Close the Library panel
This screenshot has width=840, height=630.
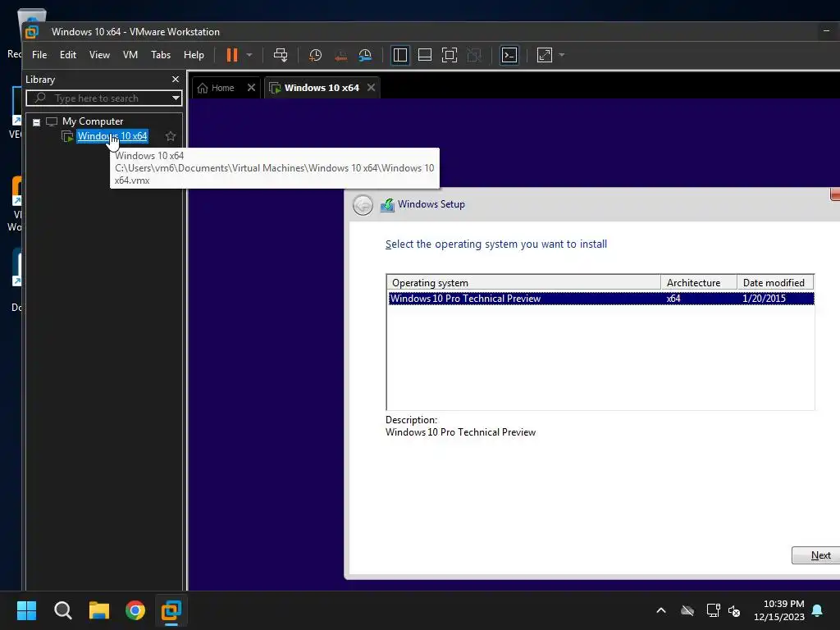tap(176, 80)
